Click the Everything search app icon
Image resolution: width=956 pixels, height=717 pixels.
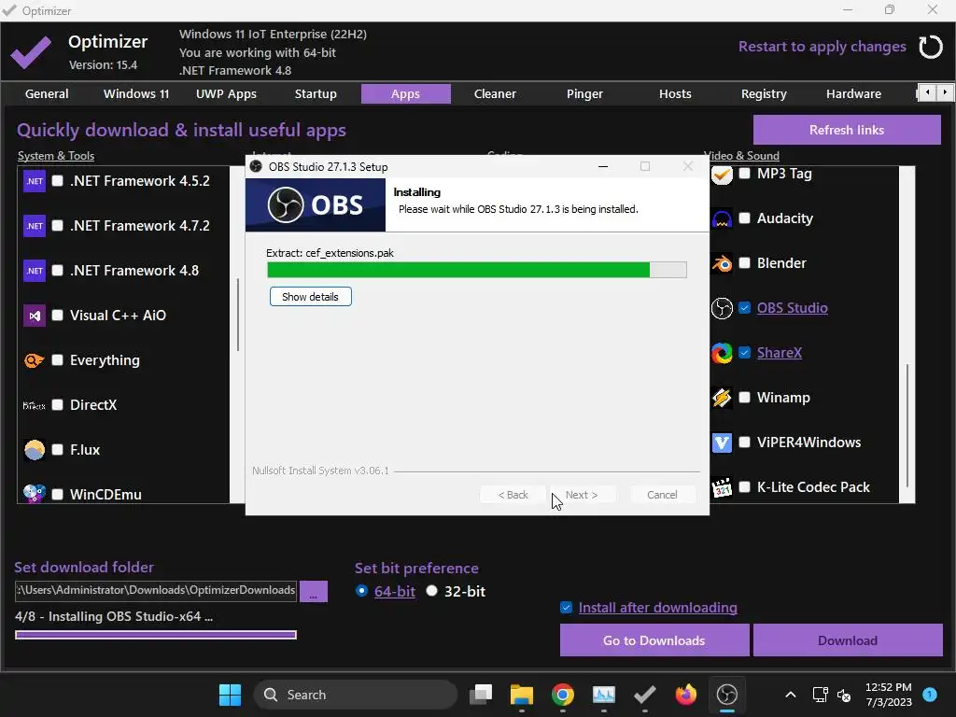coord(35,360)
